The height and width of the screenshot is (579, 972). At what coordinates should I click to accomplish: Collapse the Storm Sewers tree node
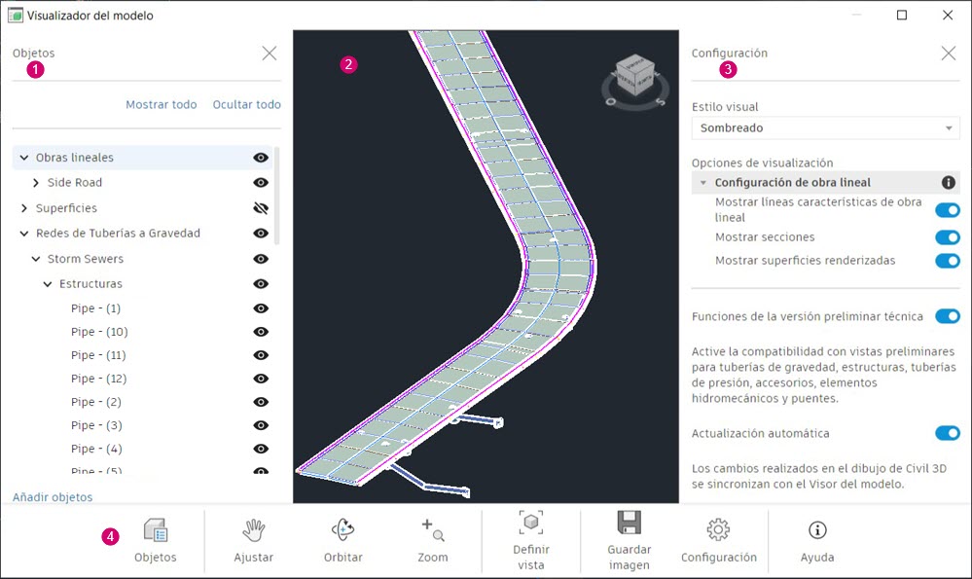[x=36, y=259]
